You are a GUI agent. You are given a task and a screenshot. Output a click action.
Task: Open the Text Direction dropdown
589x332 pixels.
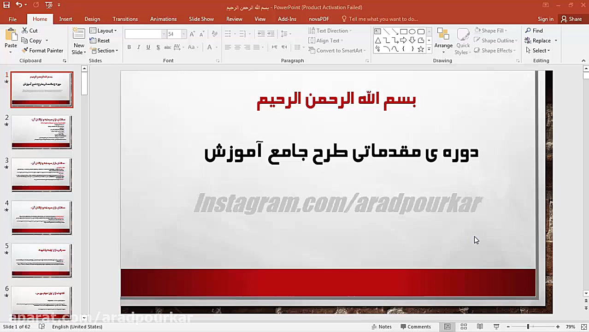point(331,30)
